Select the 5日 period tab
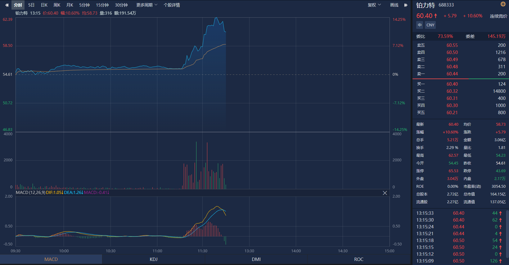 31,5
